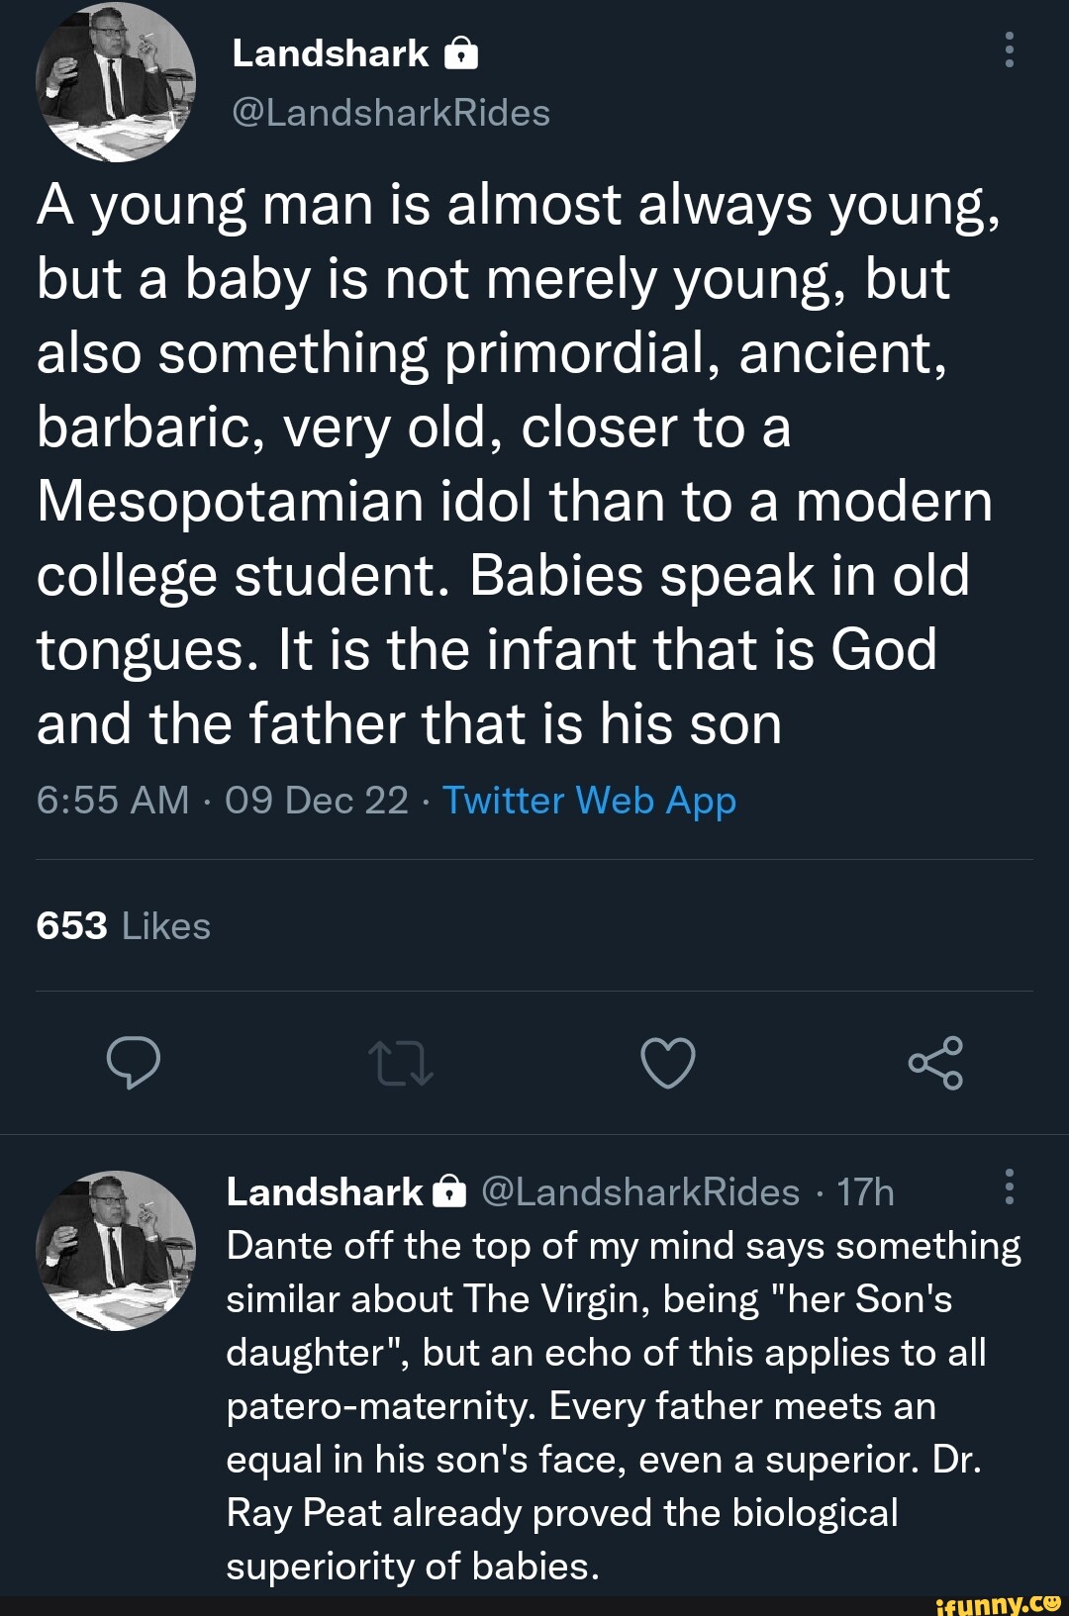Click the 6:55 AM timestamp

click(112, 801)
